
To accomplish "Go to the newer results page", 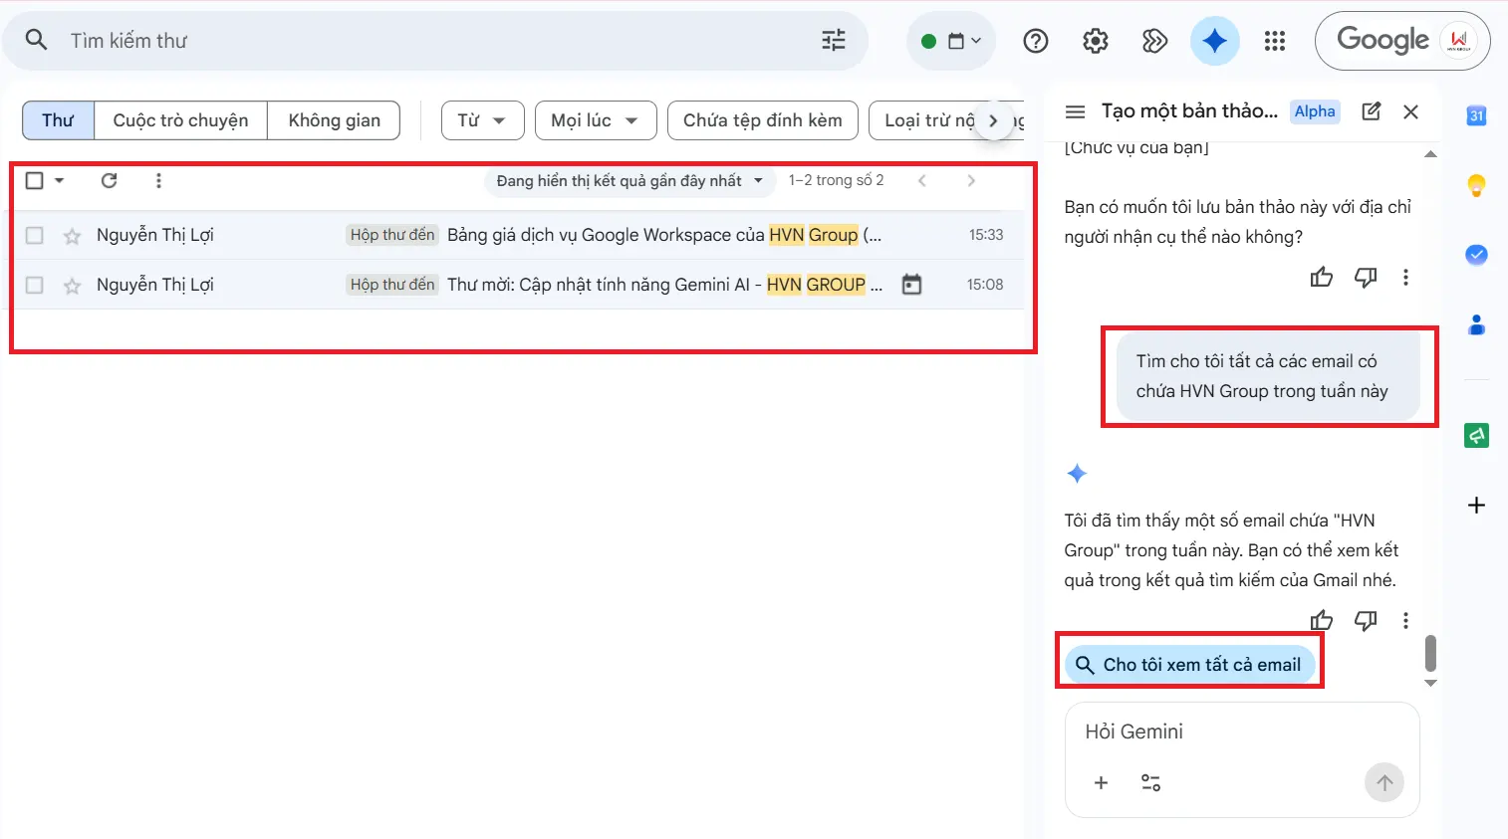I will (922, 180).
